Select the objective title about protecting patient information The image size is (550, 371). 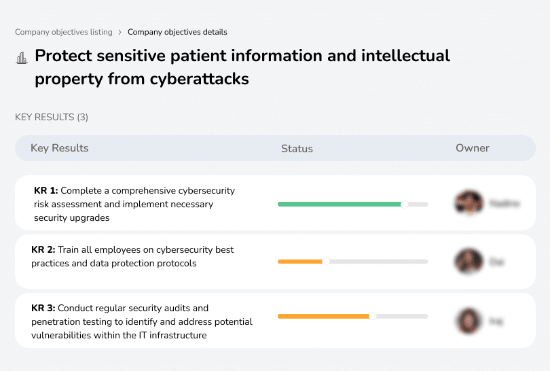tap(242, 67)
